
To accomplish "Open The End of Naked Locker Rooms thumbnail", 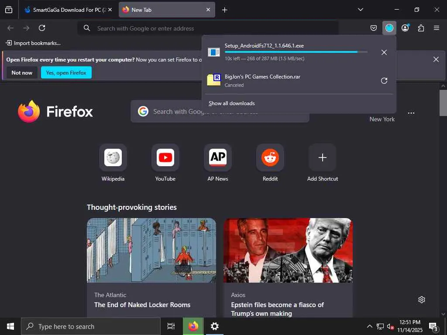I will coord(151,250).
